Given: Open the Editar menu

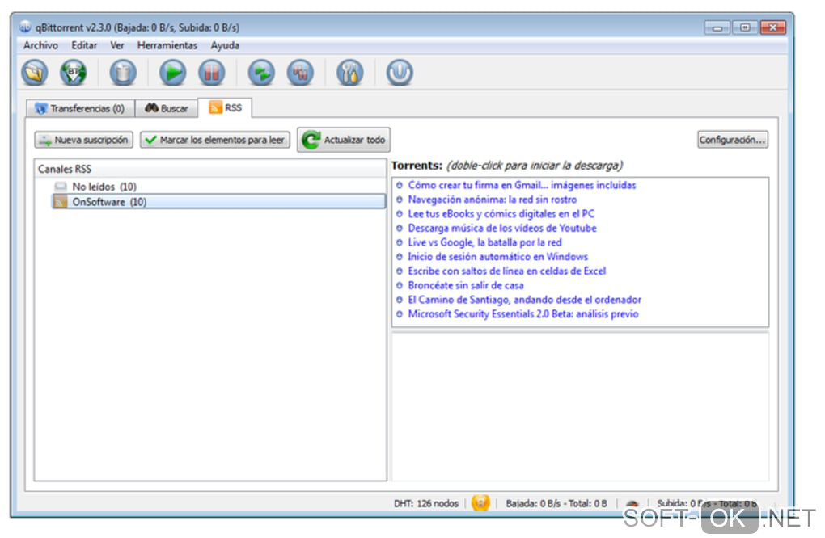Looking at the screenshot, I should point(84,45).
